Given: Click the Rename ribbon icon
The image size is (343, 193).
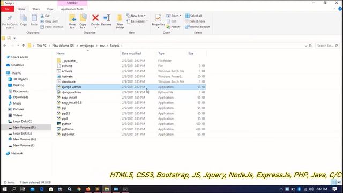Looking at the screenshot, I should [x=106, y=20].
